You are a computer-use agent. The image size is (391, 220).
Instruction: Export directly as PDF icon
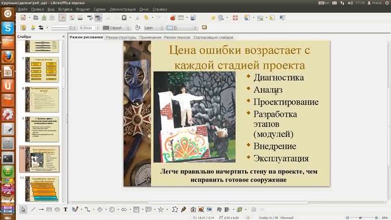[x=72, y=18]
